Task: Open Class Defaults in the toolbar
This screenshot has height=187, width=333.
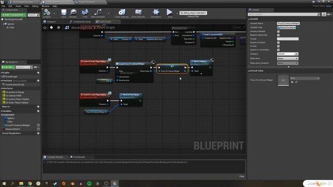Action: pos(138,13)
